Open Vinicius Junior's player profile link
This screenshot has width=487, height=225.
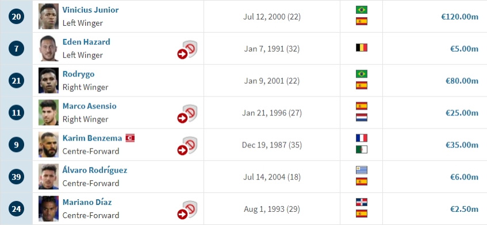[x=90, y=10]
